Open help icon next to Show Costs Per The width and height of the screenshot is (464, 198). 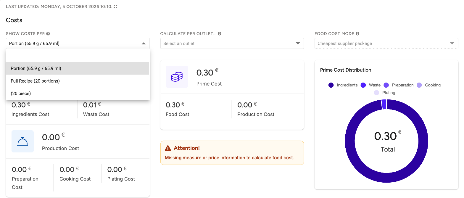(x=48, y=34)
